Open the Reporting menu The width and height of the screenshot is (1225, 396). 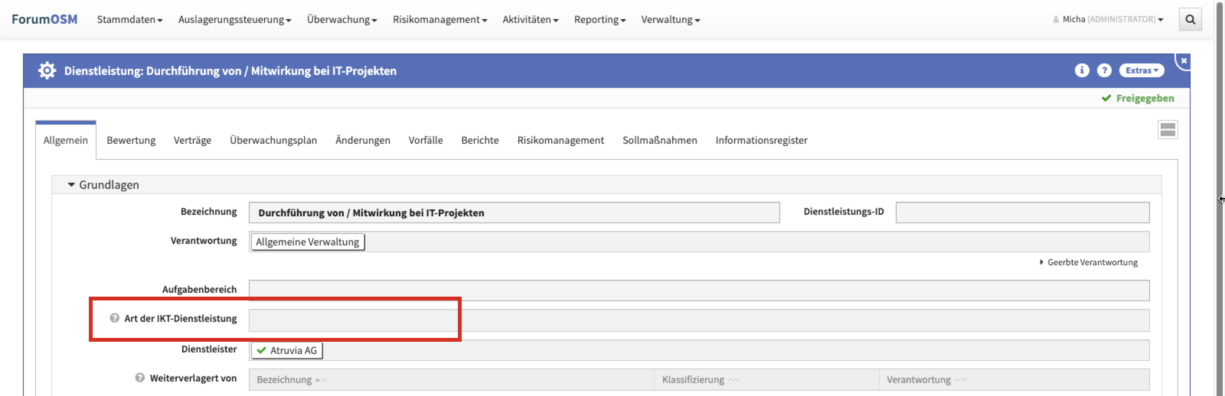click(x=599, y=19)
